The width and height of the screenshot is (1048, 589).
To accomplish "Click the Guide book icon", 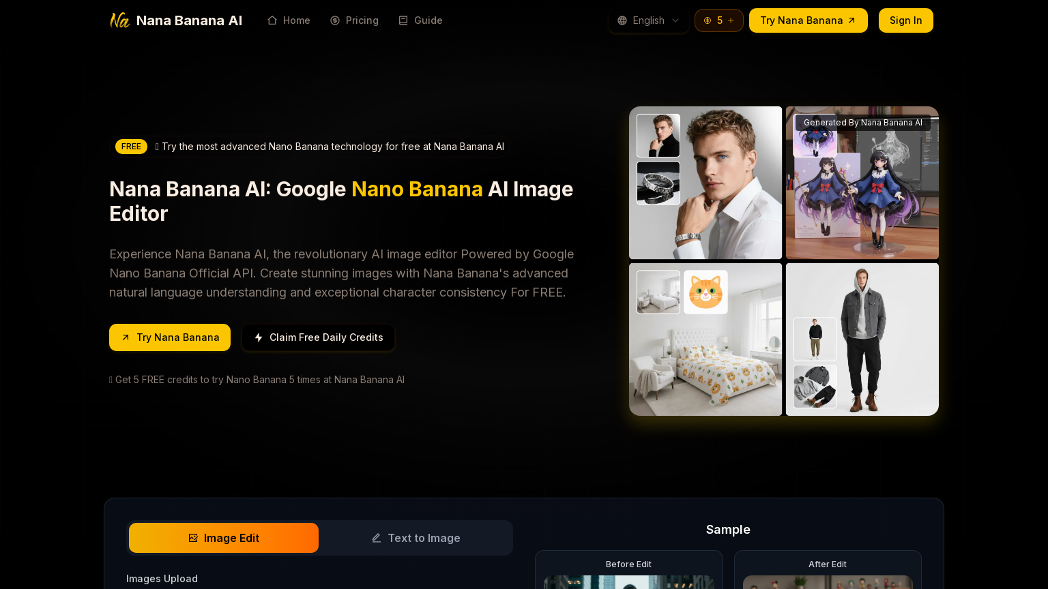I will [x=403, y=20].
